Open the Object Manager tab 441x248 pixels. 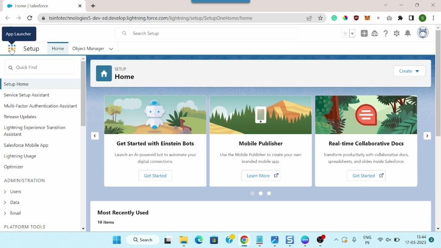tap(88, 49)
